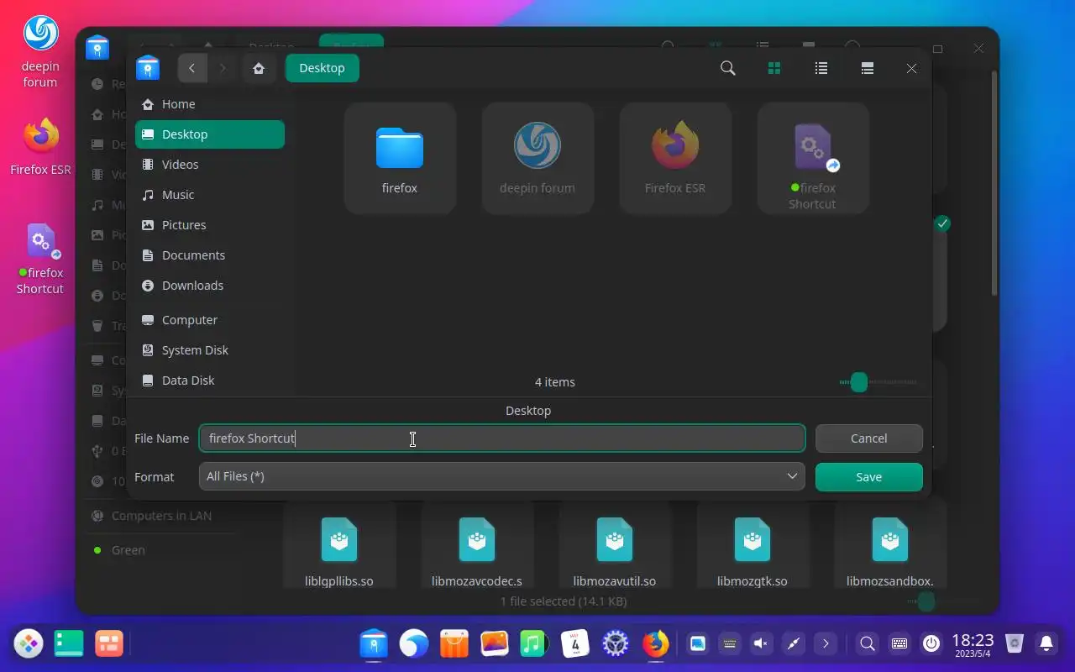The image size is (1075, 672).
Task: Select Desktop in the sidebar
Action: pyautogui.click(x=210, y=134)
